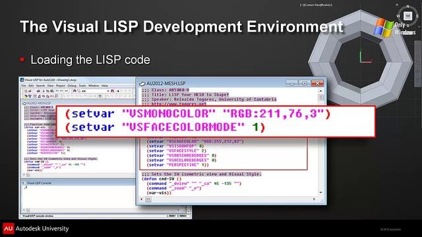Open the Help menu in Visual LISP
Image resolution: width=422 pixels, height=237 pixels.
point(105,86)
